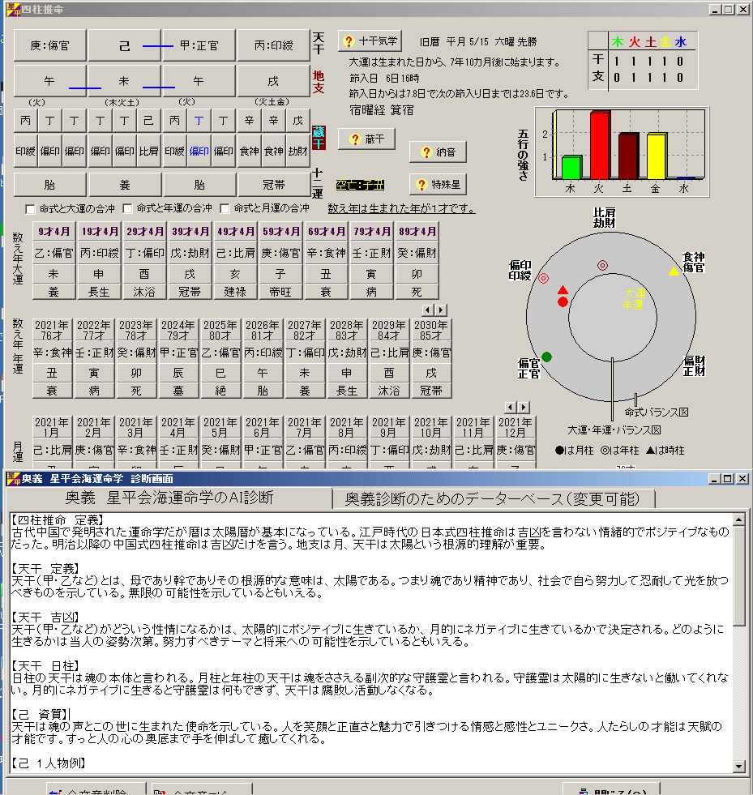Viewport: 753px width, 795px height.
Task: Step 月運 list left with arrow
Action: (511, 407)
